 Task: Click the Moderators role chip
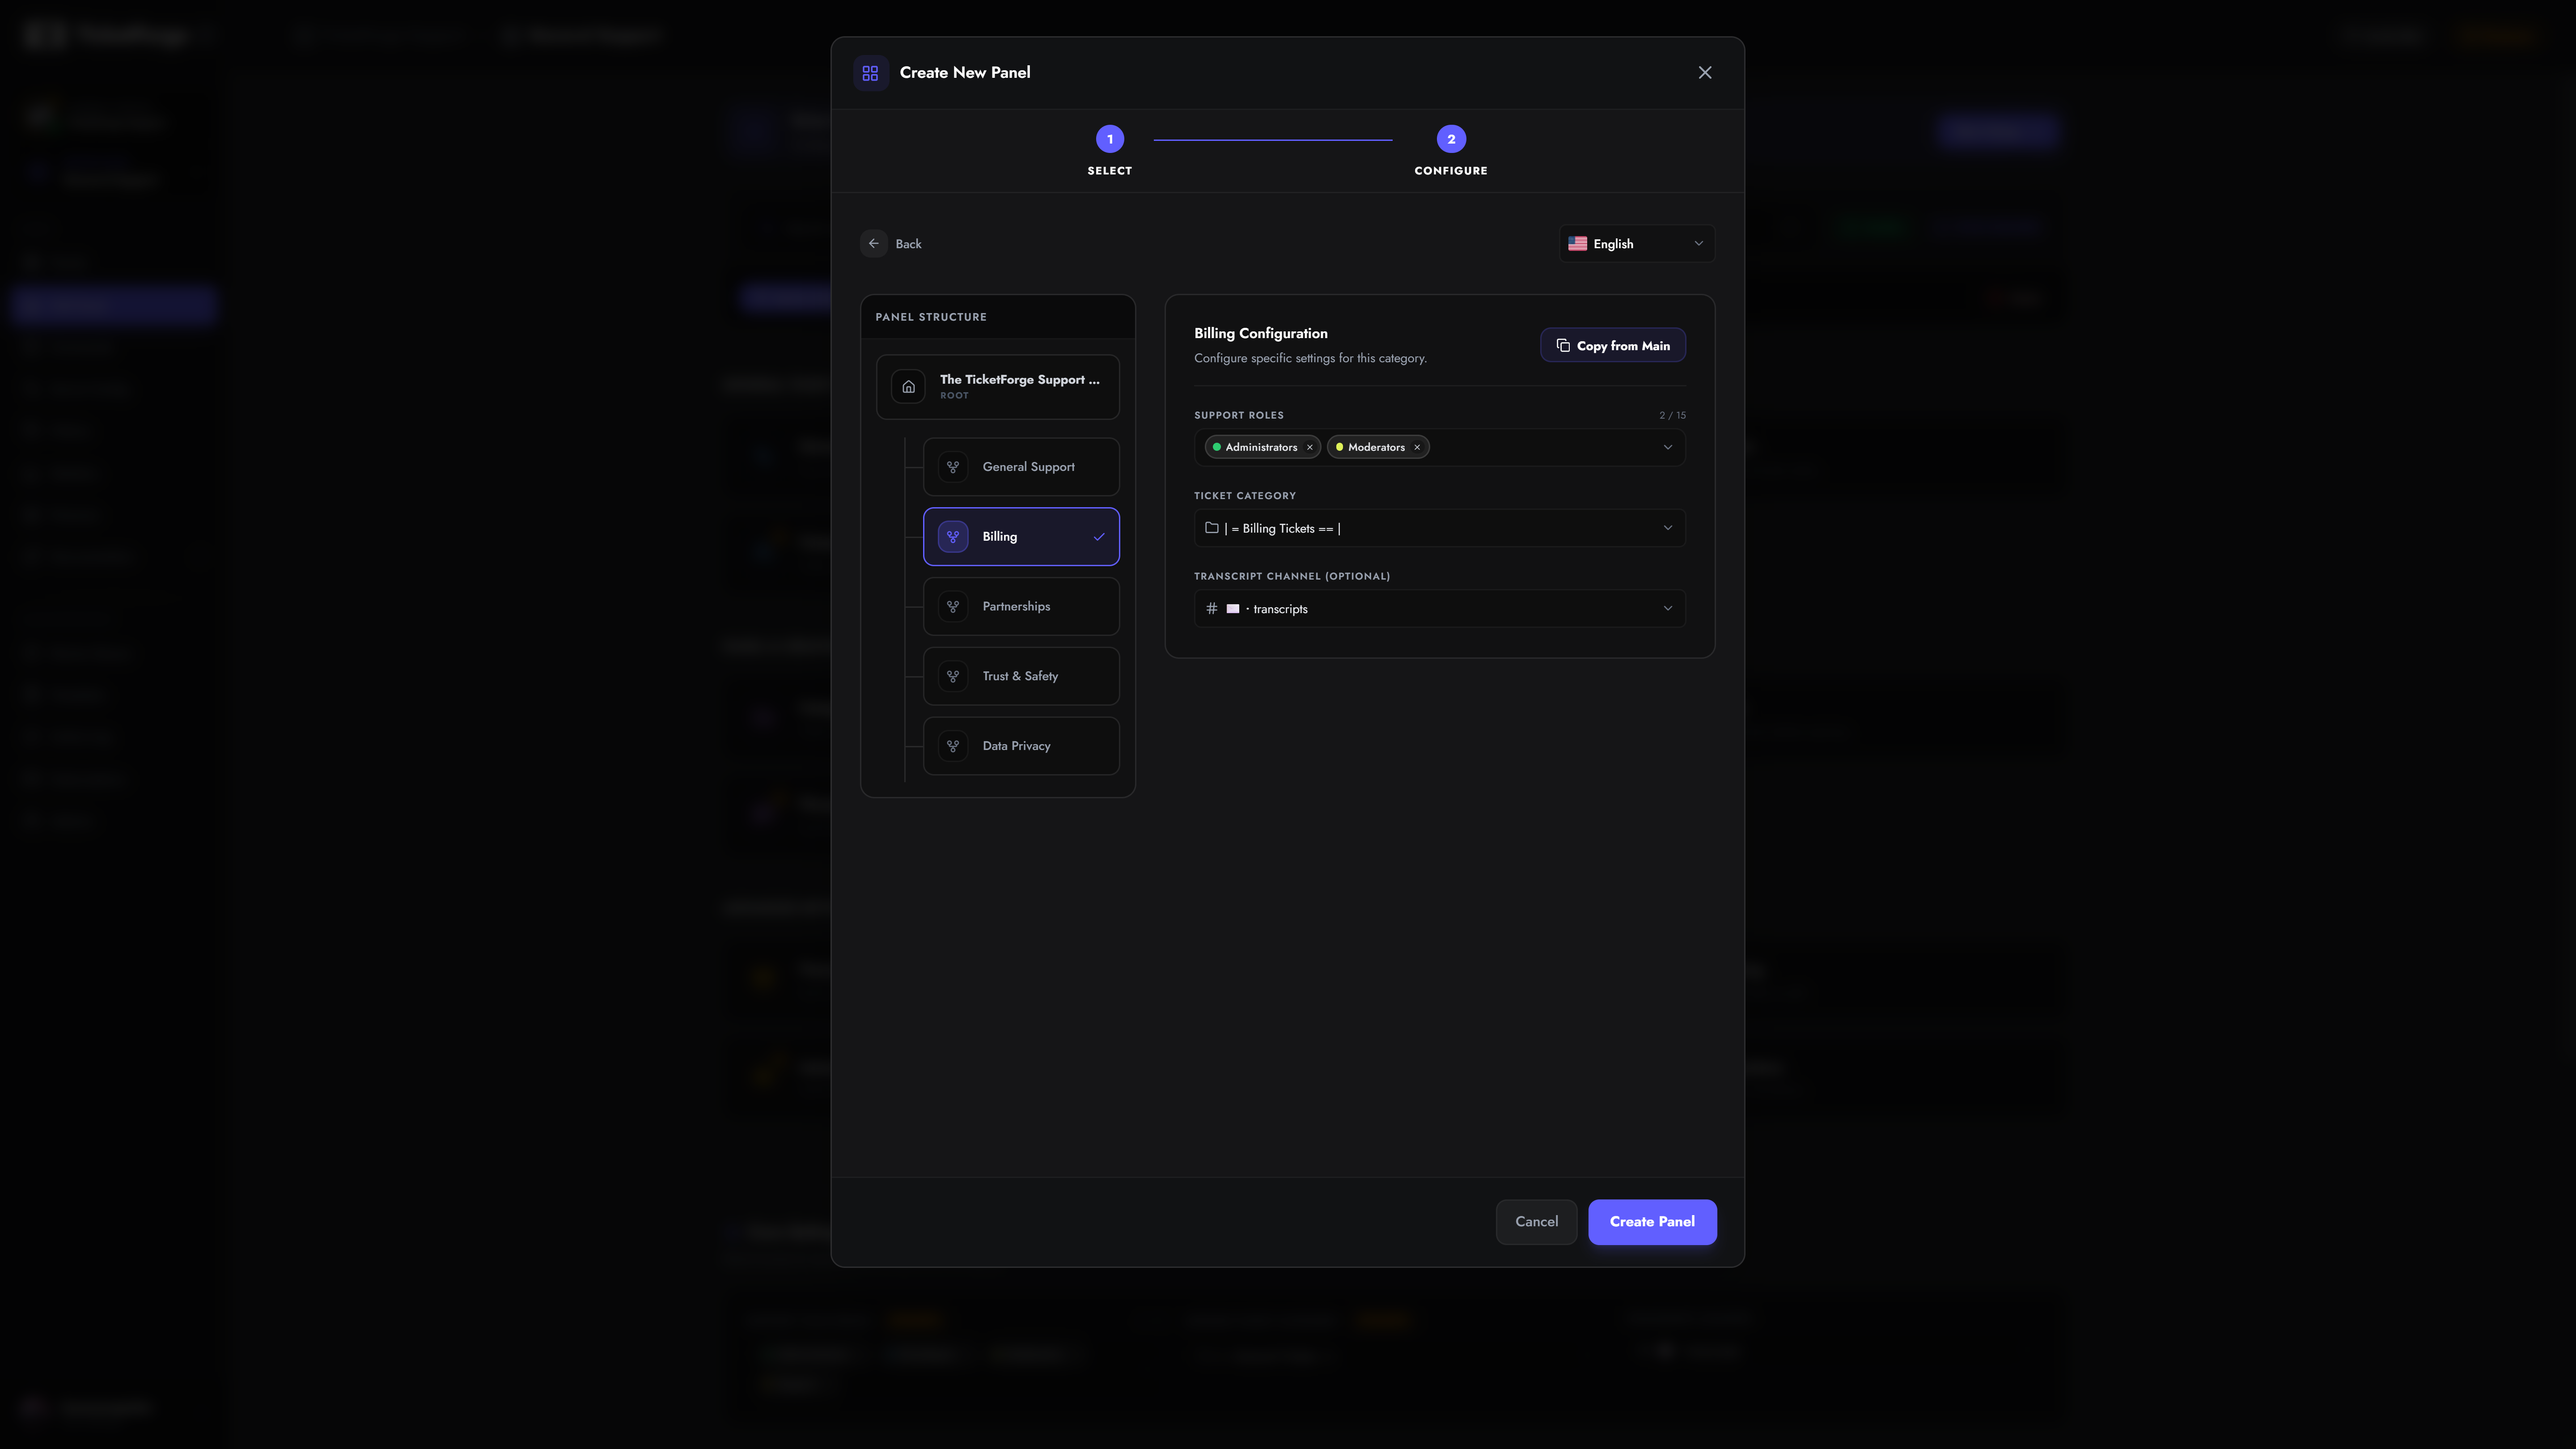(x=1377, y=447)
